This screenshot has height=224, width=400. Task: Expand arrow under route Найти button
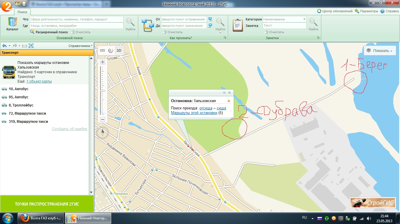(x=220, y=33)
